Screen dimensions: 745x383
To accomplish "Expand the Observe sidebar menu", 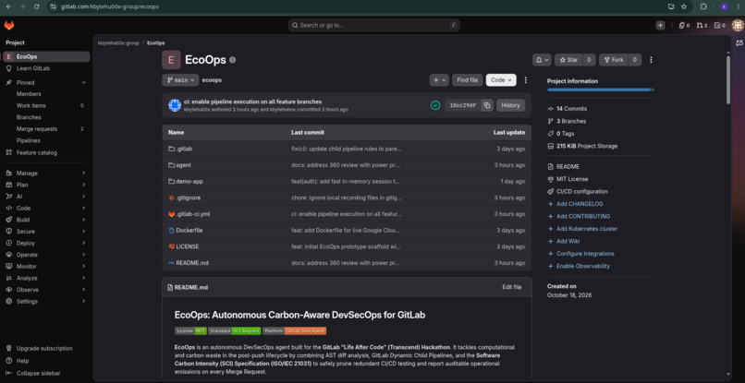I will point(45,290).
